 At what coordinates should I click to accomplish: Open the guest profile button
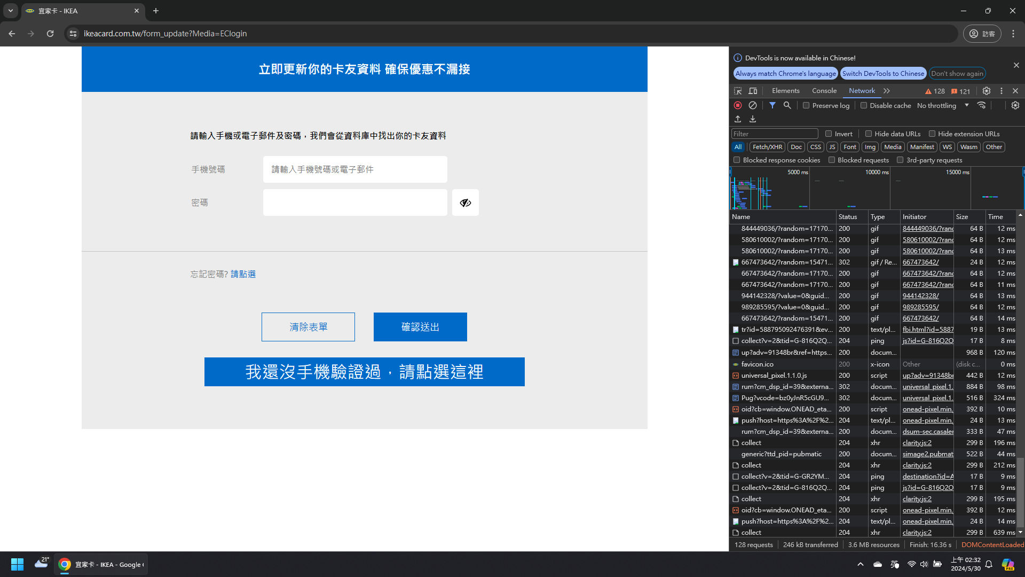pos(982,33)
